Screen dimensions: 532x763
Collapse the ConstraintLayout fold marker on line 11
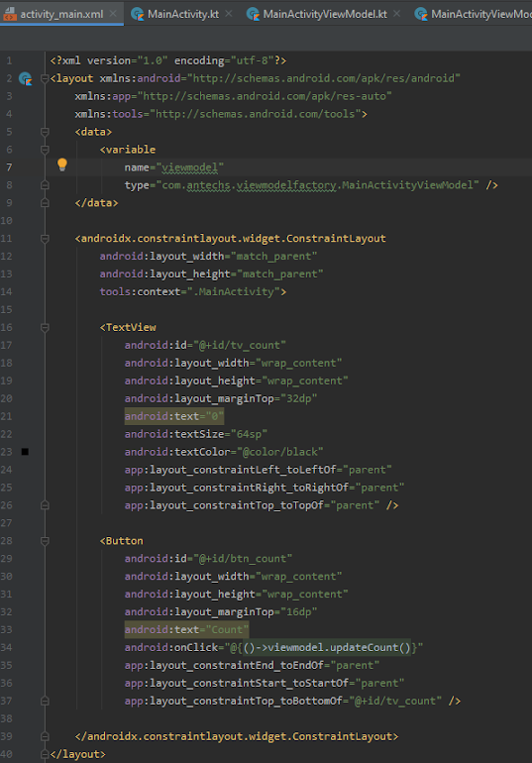pos(45,239)
